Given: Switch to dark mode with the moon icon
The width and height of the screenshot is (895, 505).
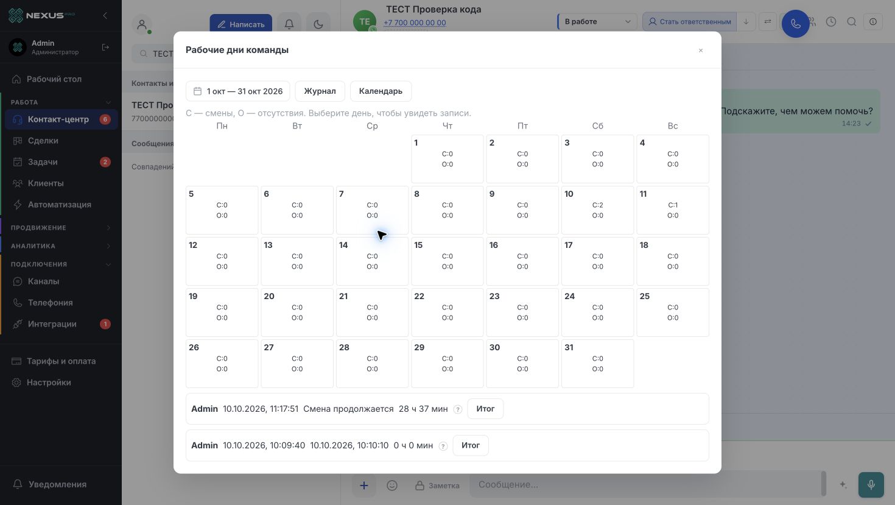Looking at the screenshot, I should 318,24.
